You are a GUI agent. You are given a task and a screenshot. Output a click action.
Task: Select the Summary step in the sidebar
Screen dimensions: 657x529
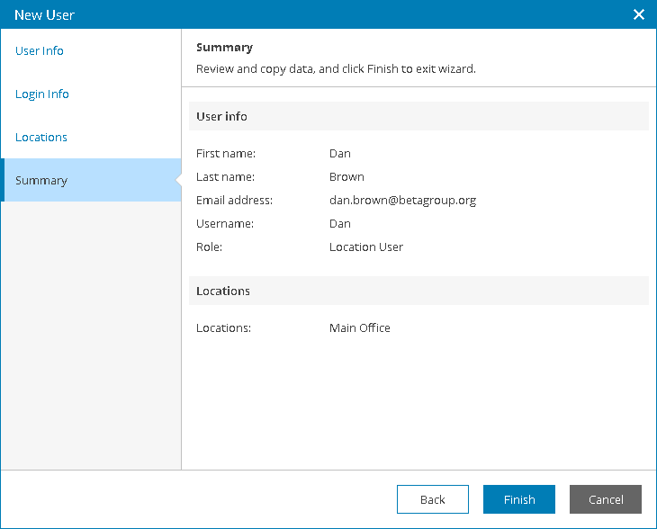point(91,180)
